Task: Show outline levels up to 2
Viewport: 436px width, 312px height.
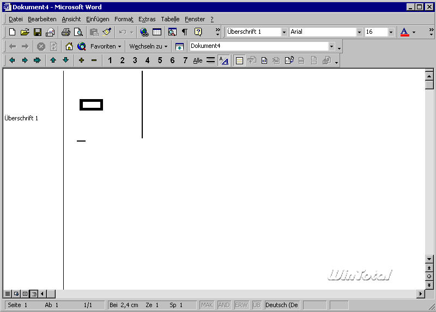Action: click(x=122, y=60)
